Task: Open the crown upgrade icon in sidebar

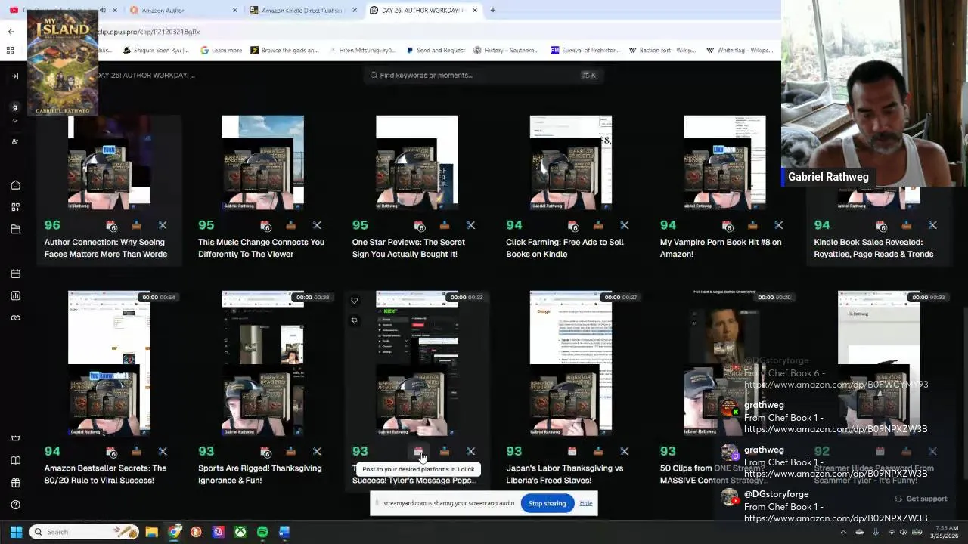Action: (x=15, y=438)
